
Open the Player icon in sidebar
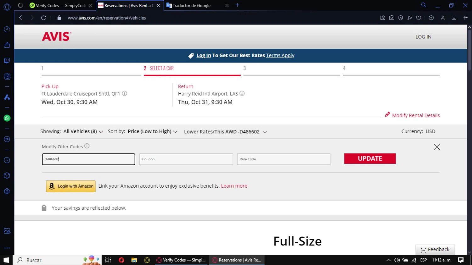click(x=7, y=139)
